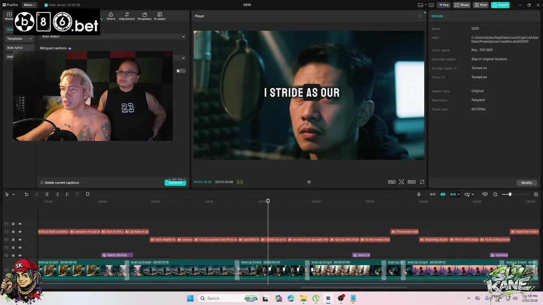Open Windows Start menu
Viewport: 543px width, 305px height.
point(190,298)
